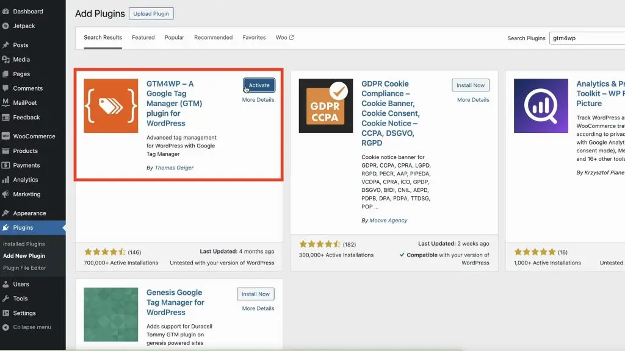Select the Appearance paintbrush icon
625x351 pixels.
tap(5, 213)
